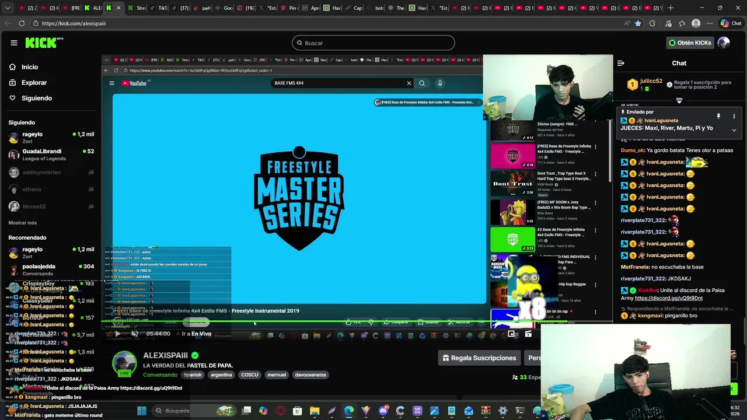Expand the pinned message chevron
The width and height of the screenshot is (747, 420).
pos(734,130)
